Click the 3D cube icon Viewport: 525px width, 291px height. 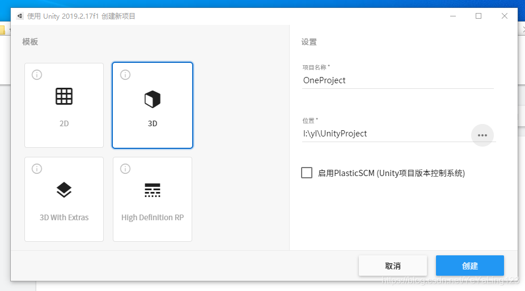coord(153,99)
